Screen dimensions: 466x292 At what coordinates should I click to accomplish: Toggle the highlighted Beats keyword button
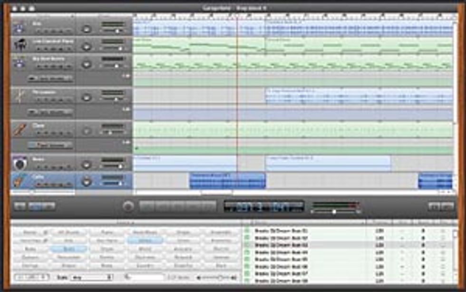click(68, 249)
